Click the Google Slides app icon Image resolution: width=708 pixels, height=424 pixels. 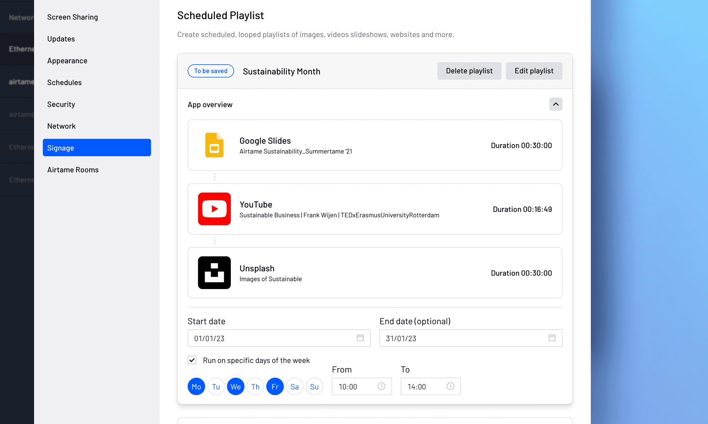tap(214, 145)
